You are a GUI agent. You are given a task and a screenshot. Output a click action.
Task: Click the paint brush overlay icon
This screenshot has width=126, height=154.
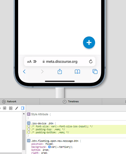point(17,108)
